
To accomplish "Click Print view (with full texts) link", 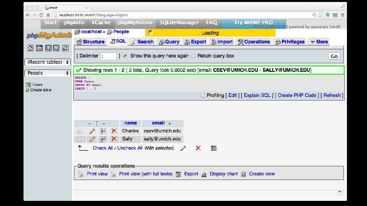I will coord(146,174).
